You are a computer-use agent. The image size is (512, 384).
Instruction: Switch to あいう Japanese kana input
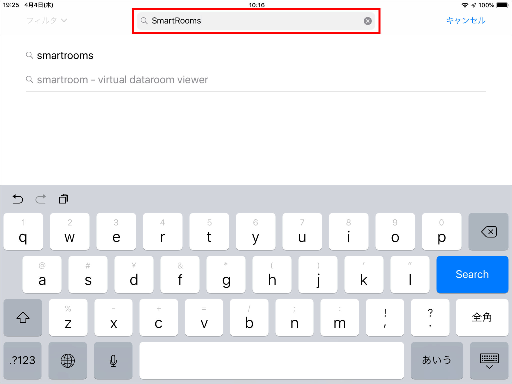(436, 360)
